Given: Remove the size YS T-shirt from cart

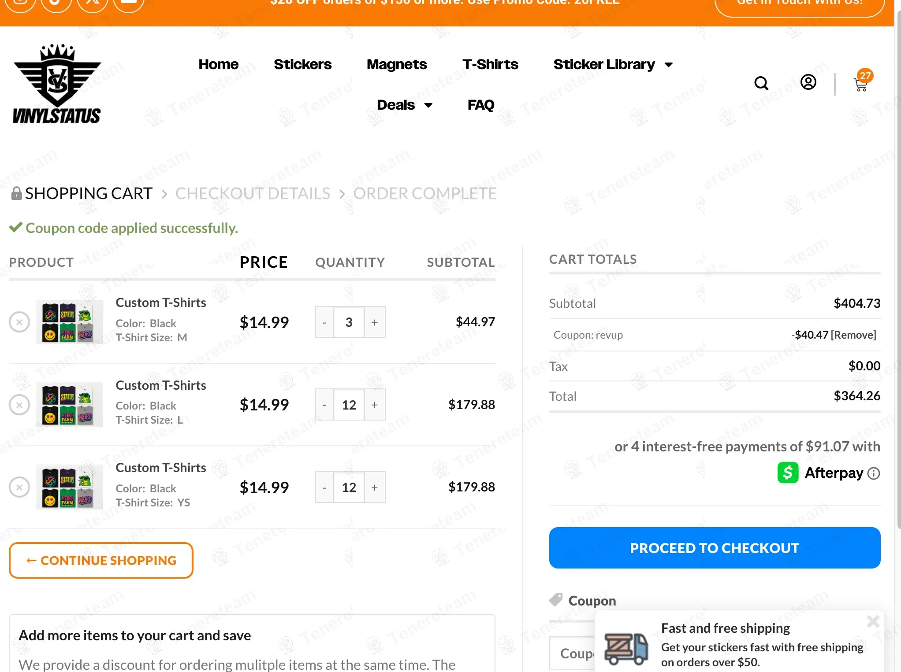Looking at the screenshot, I should 19,487.
